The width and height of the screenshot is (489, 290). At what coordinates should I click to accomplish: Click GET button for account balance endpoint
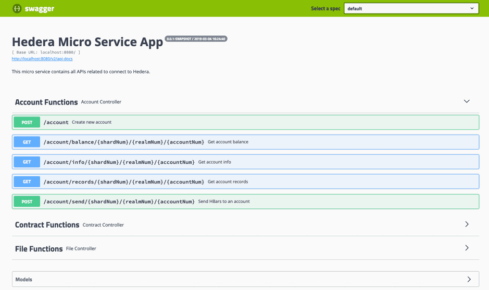(27, 142)
